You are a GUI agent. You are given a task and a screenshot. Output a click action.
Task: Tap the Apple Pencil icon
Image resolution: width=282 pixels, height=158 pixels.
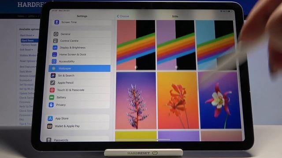[x=53, y=83]
